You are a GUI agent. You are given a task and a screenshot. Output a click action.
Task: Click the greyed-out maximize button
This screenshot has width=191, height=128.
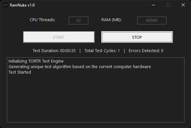point(168,5)
